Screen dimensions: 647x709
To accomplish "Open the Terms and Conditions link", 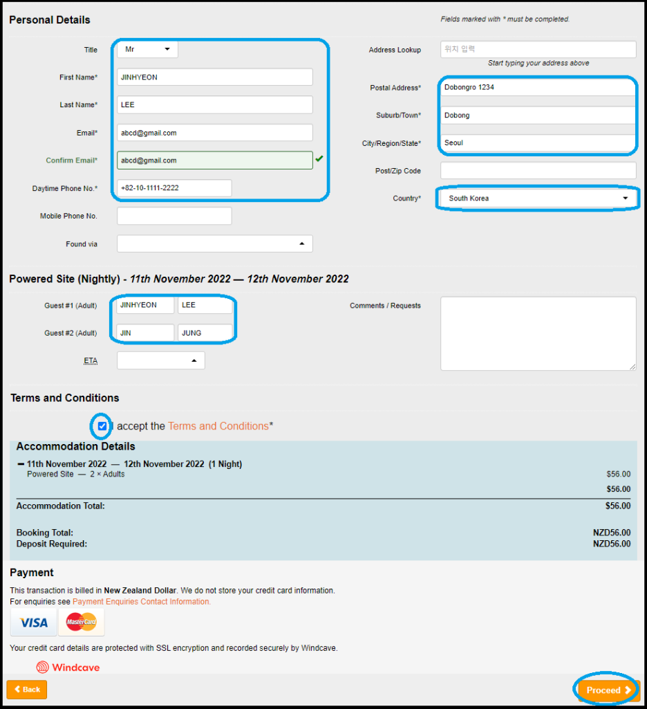I will (x=218, y=426).
